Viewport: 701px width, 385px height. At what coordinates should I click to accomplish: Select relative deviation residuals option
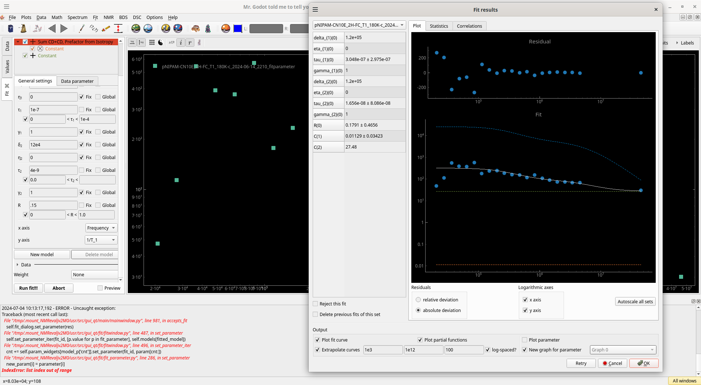(x=418, y=300)
